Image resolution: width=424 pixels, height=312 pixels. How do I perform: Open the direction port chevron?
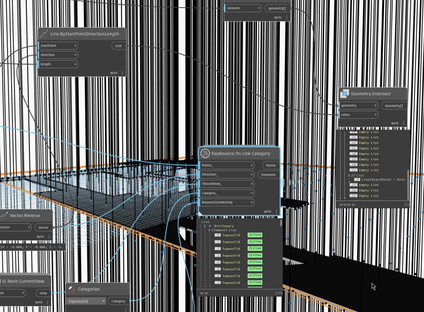coord(76,55)
